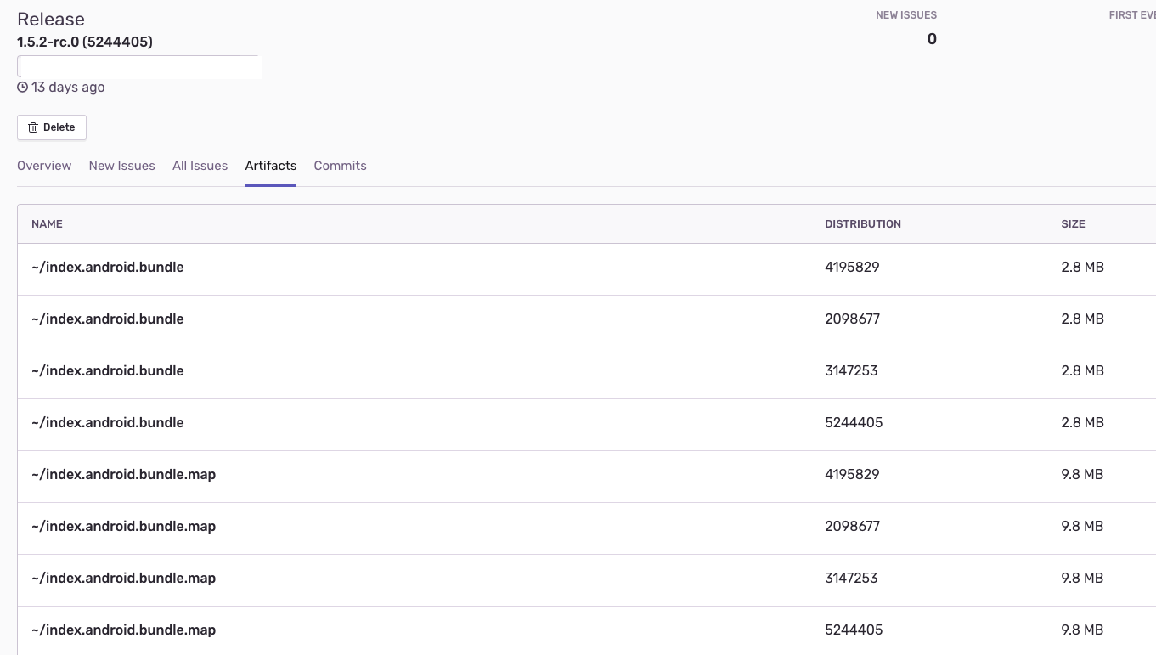Viewport: 1156px width, 655px height.
Task: Click the 9.8 MB size of the 2098677 map
Action: 1082,526
